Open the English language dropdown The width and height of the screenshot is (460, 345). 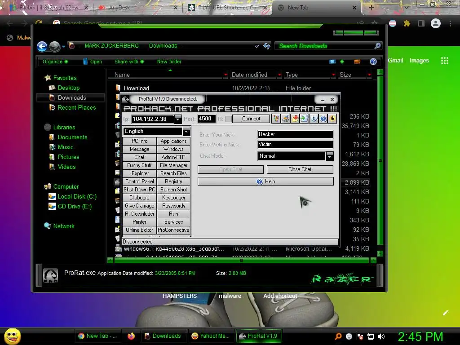coord(186,132)
